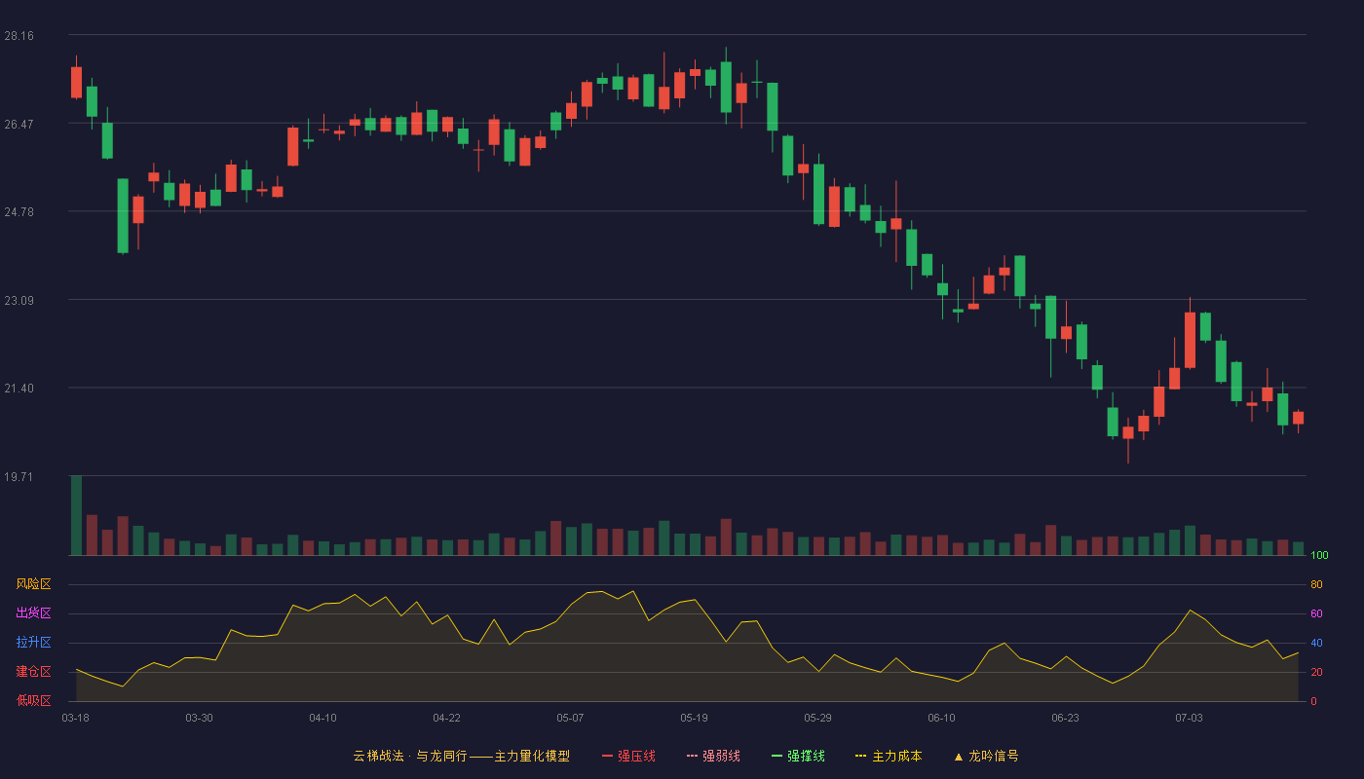
Task: Click the 05-29 date label
Action: click(x=817, y=718)
